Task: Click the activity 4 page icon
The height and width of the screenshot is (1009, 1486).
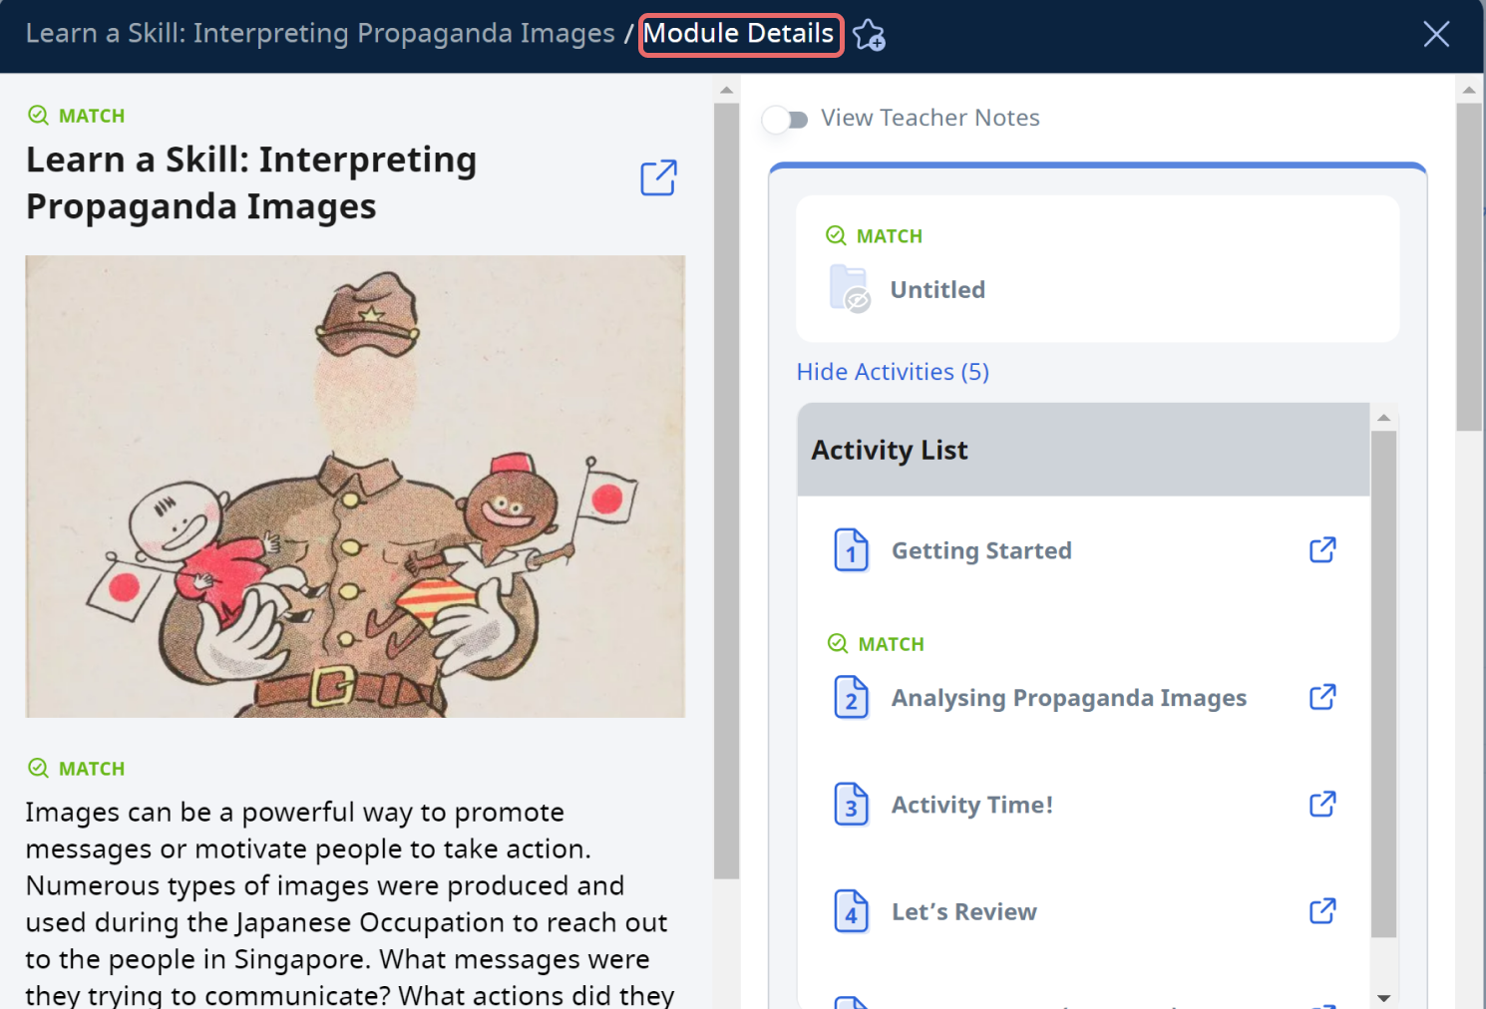Action: click(851, 911)
